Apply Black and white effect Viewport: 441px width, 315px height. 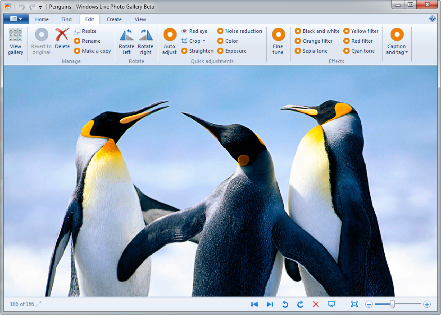pos(317,31)
